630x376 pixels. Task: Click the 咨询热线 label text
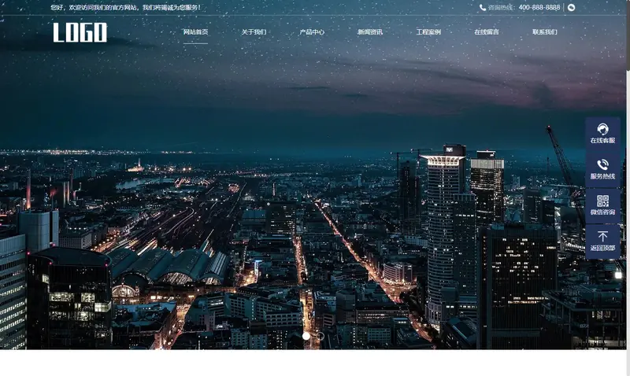click(x=501, y=8)
